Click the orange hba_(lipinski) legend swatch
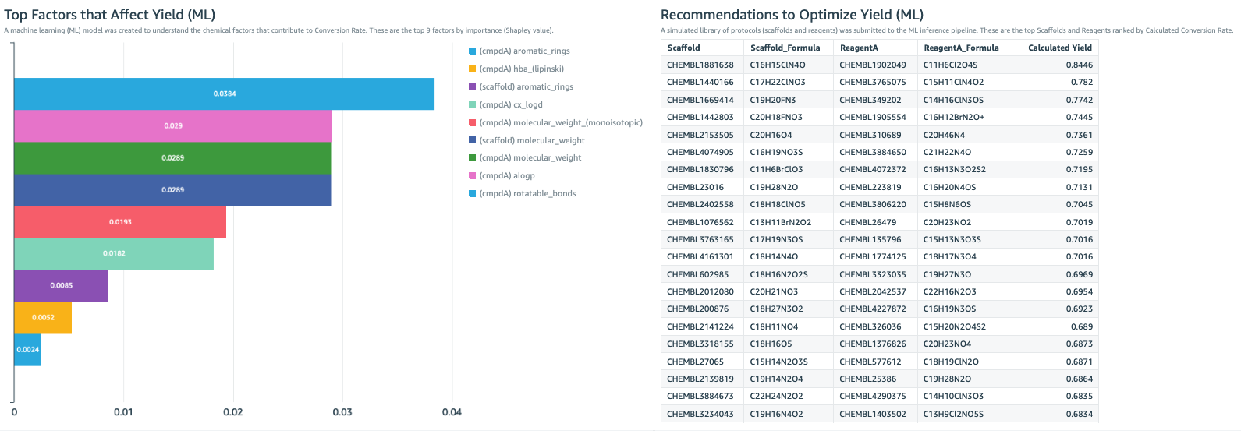Viewport: 1241px width, 434px height. point(472,69)
